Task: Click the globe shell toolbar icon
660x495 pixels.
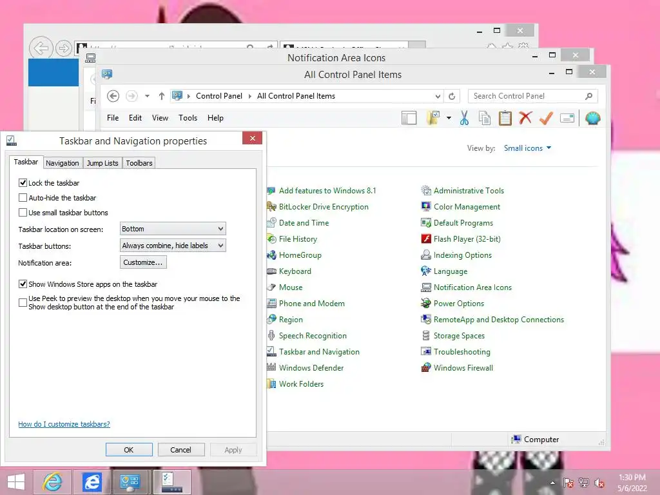Action: point(593,119)
